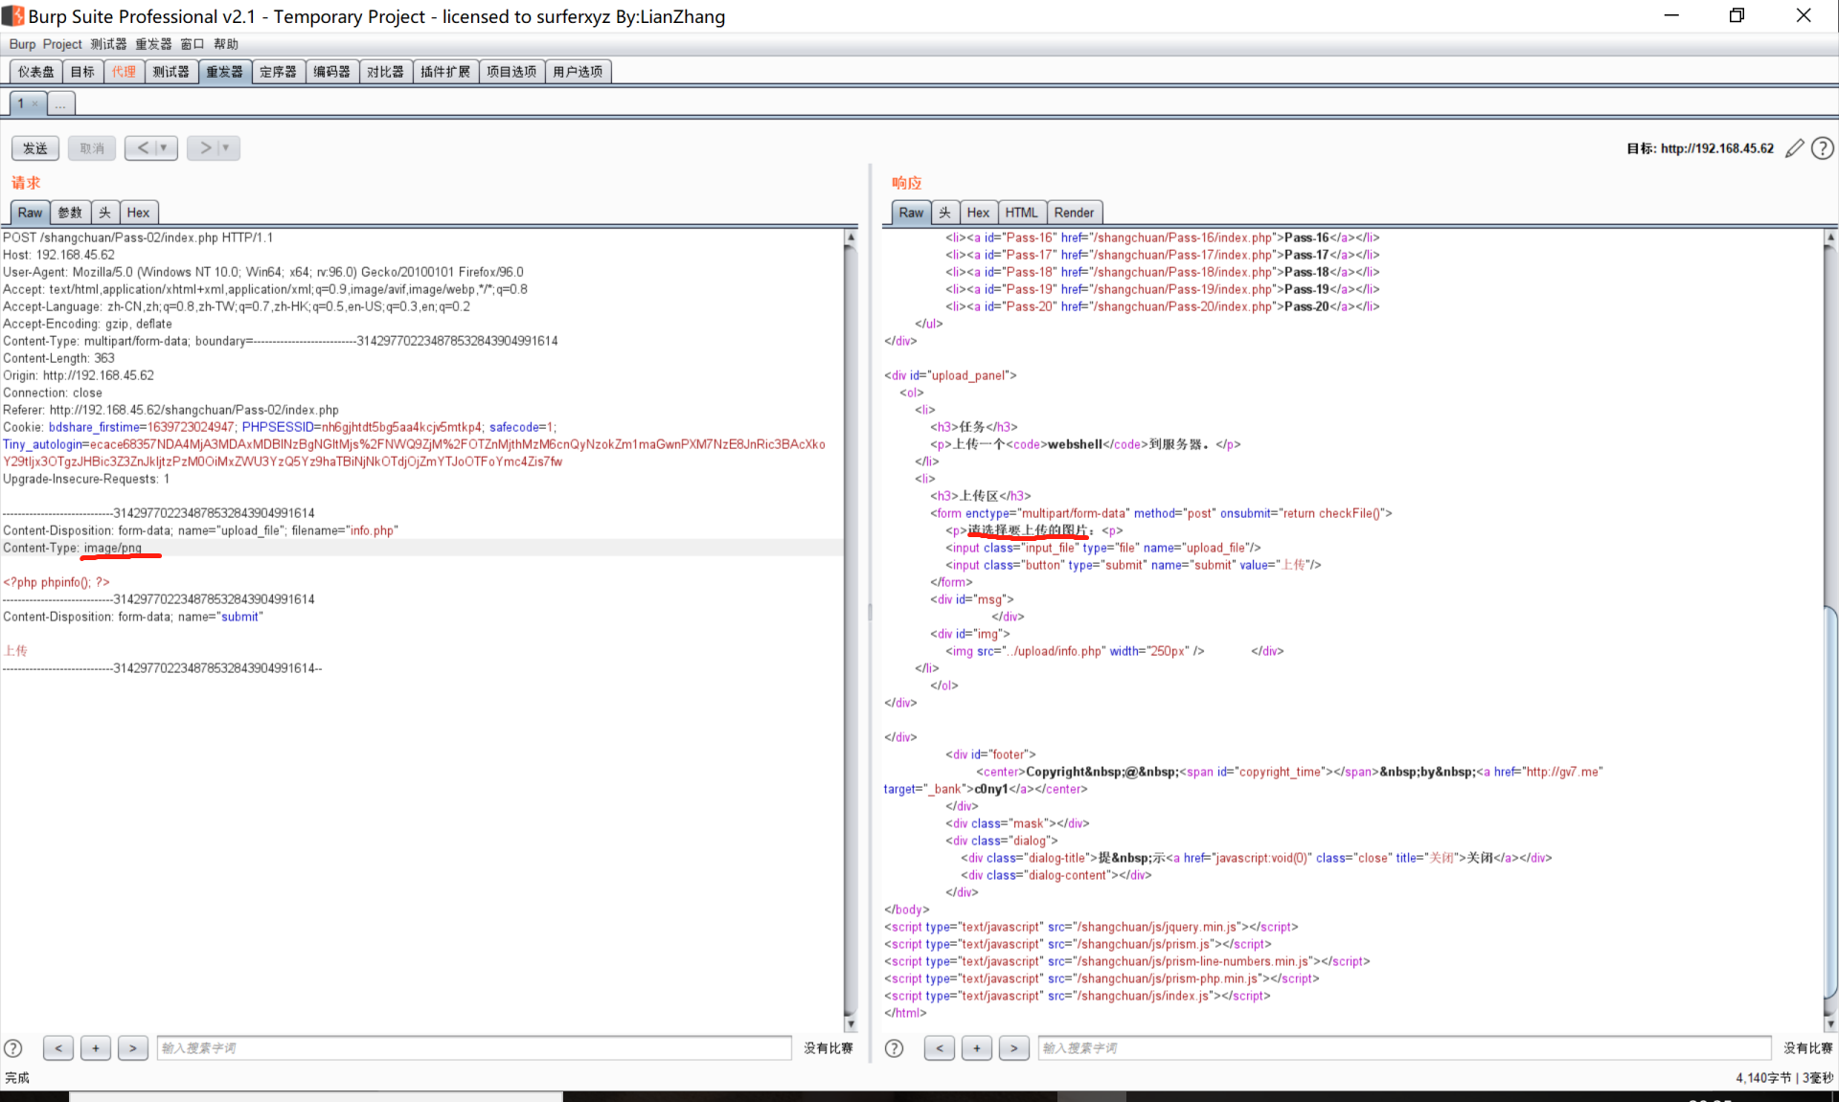The width and height of the screenshot is (1839, 1102).
Task: Open help icon beside target URL
Action: click(x=1823, y=148)
